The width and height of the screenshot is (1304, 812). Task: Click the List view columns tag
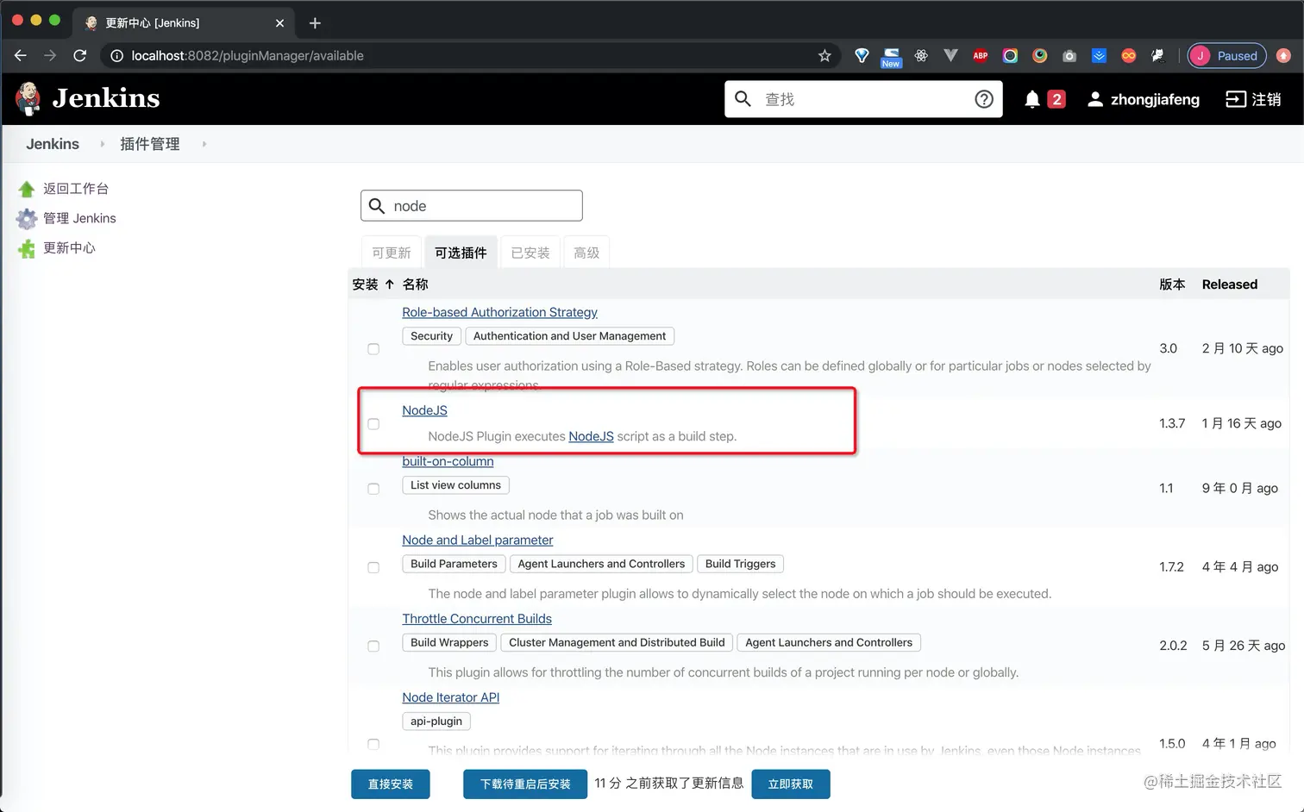[455, 485]
